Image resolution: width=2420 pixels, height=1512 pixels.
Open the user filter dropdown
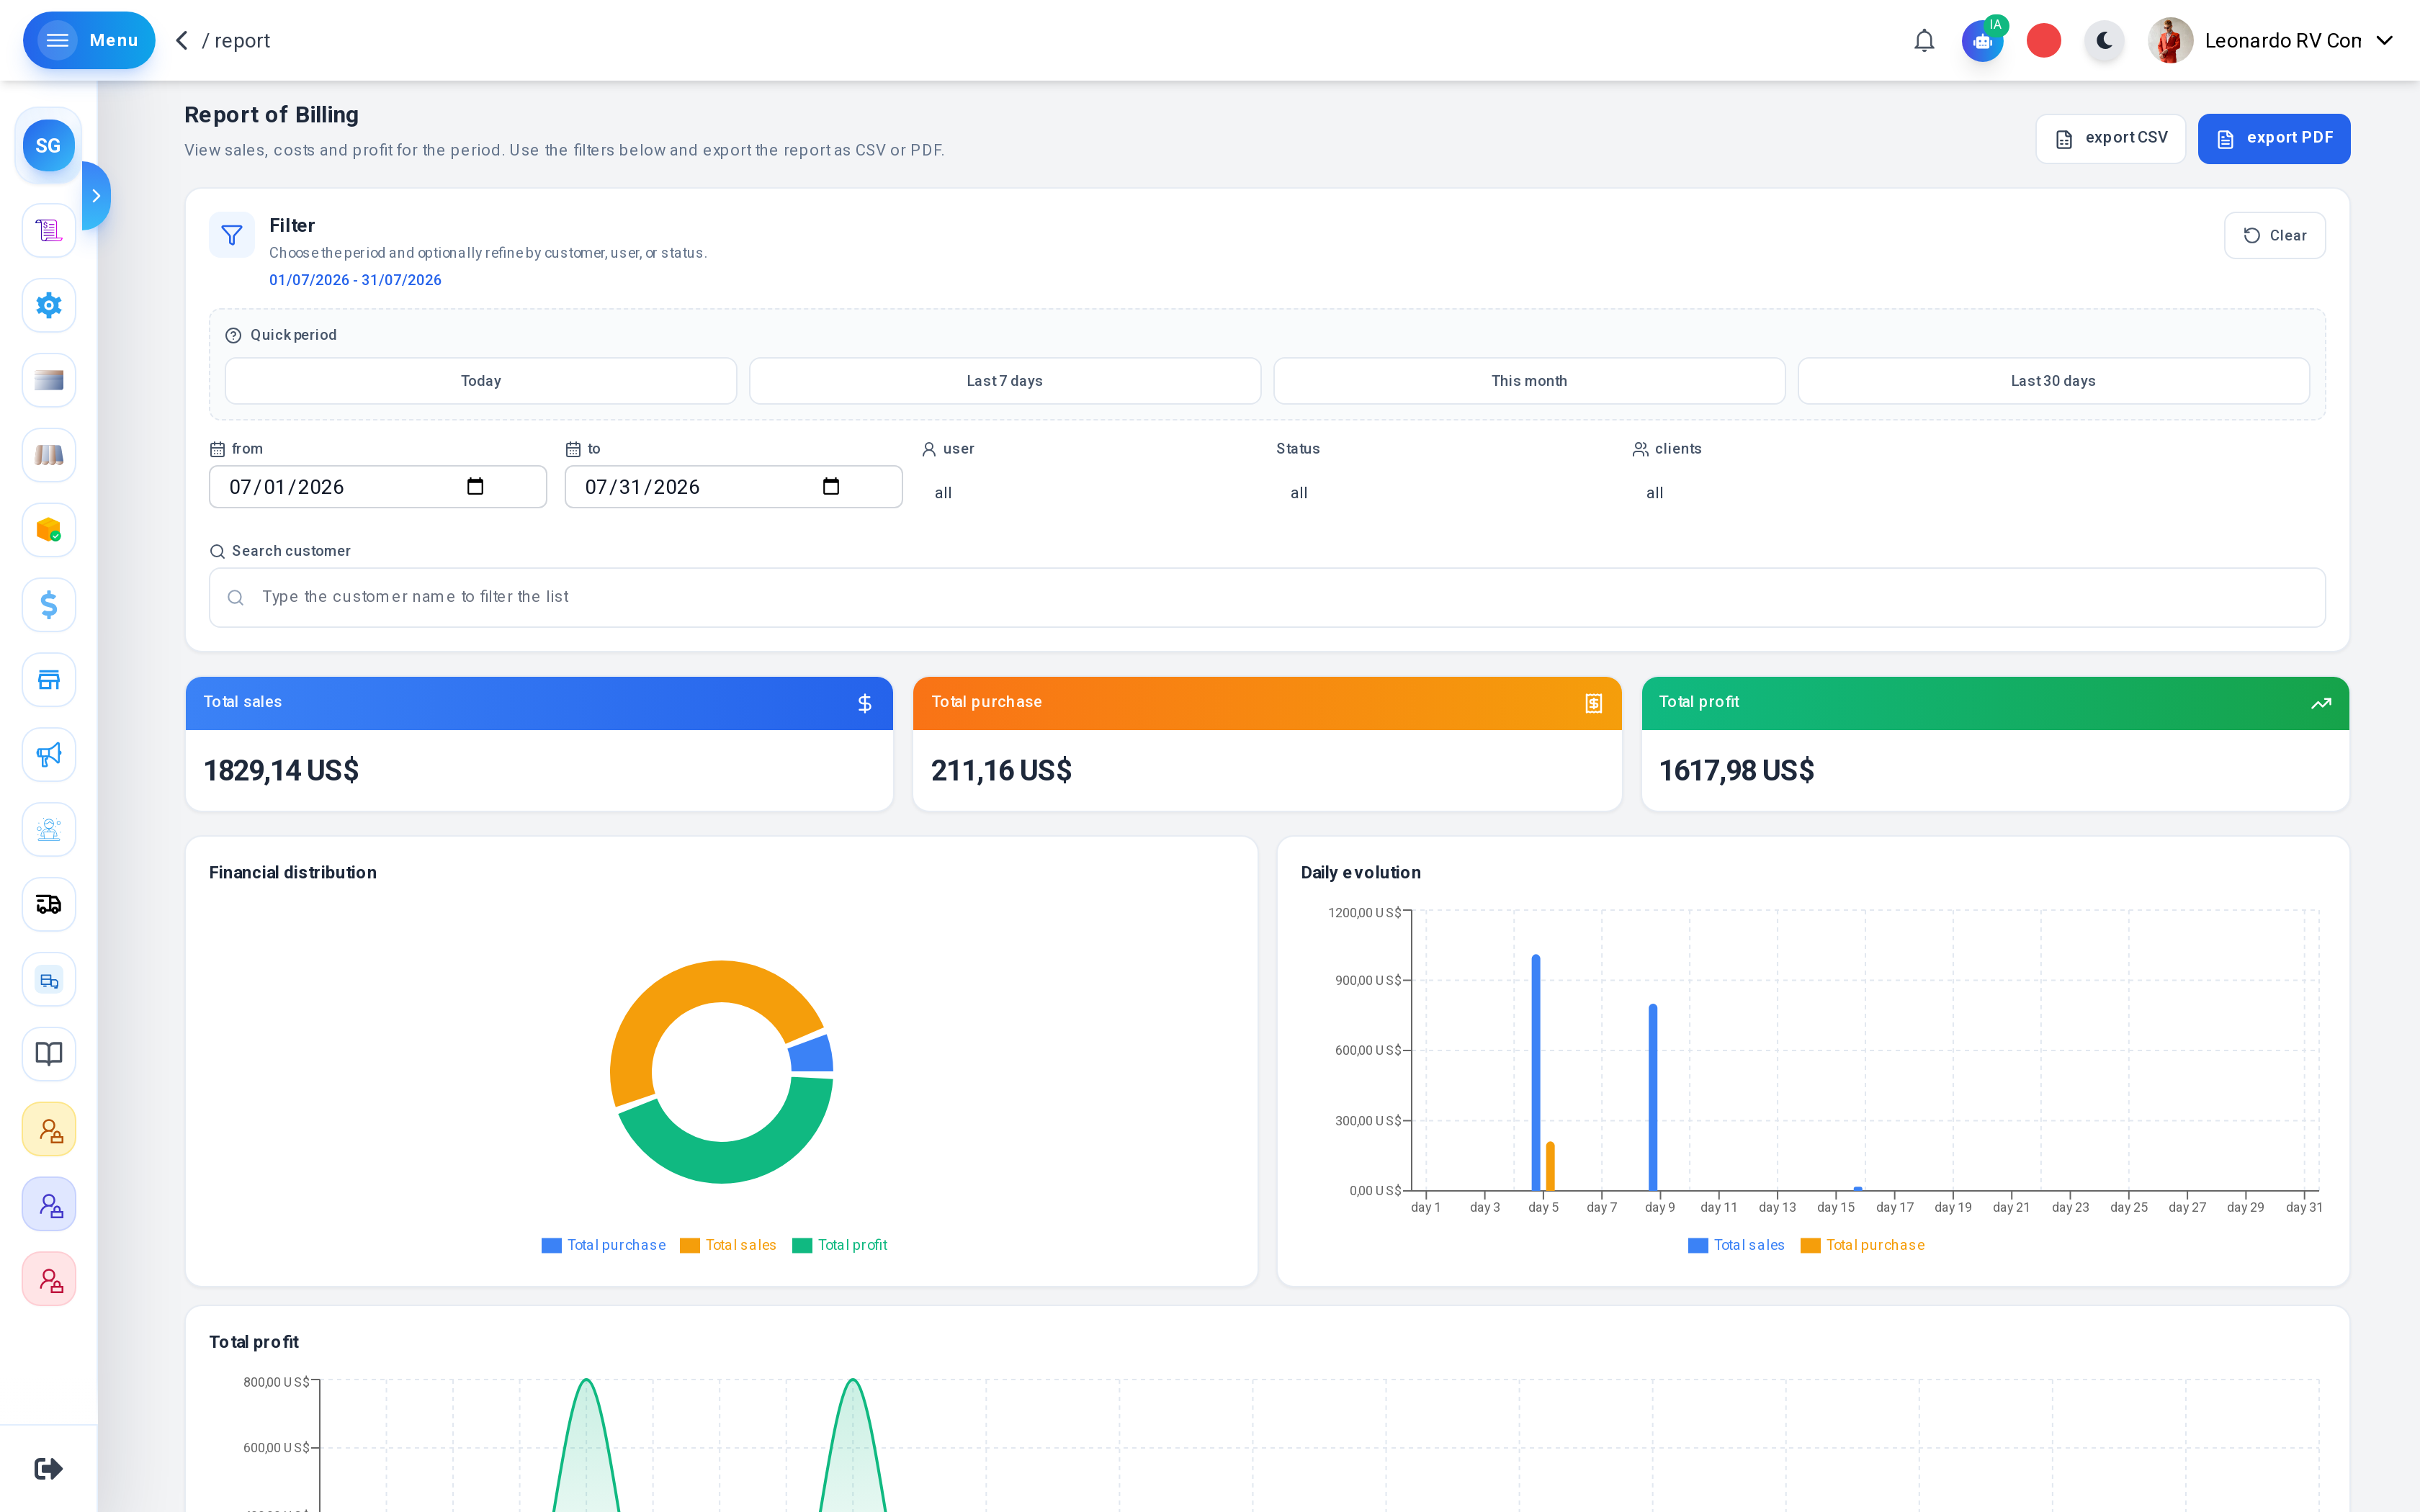1090,493
